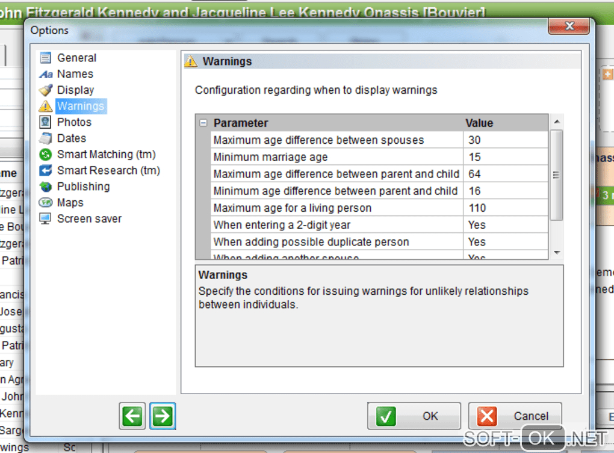Edit value 16 for minimum parent-child difference
The height and width of the screenshot is (453, 614).
[506, 191]
